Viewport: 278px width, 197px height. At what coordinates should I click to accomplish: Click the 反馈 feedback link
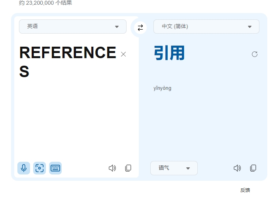[x=245, y=190]
